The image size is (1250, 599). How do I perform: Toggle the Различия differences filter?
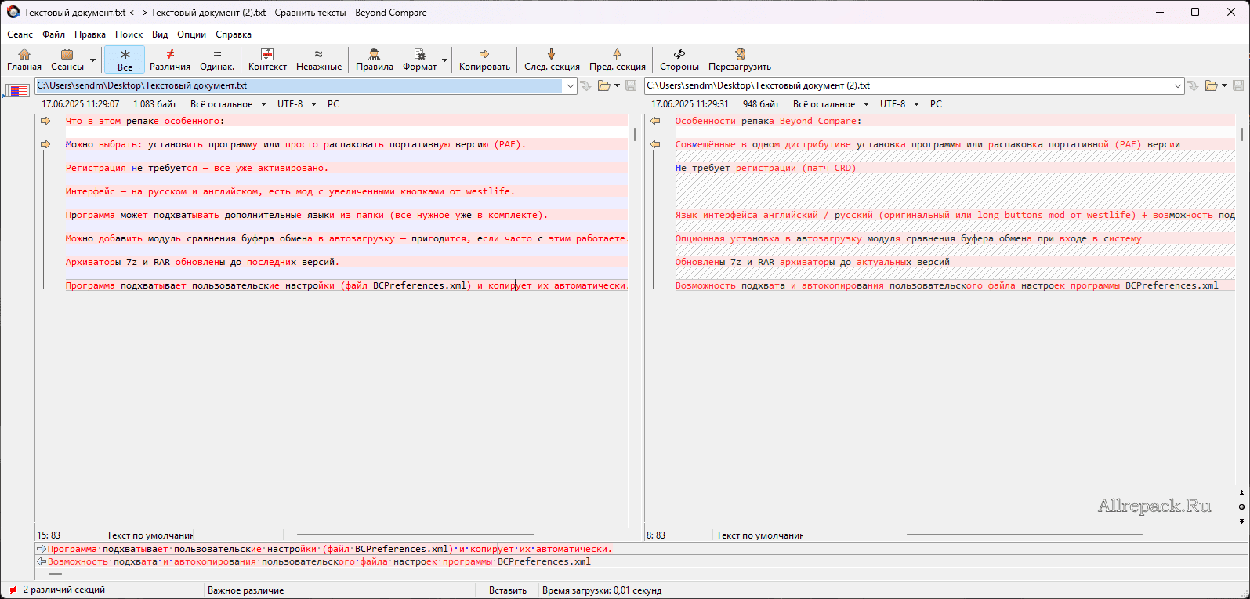170,60
